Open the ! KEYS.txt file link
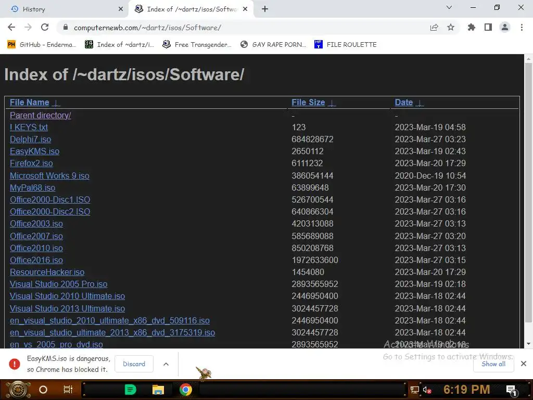Screen dimensions: 533x400 pyautogui.click(x=29, y=127)
